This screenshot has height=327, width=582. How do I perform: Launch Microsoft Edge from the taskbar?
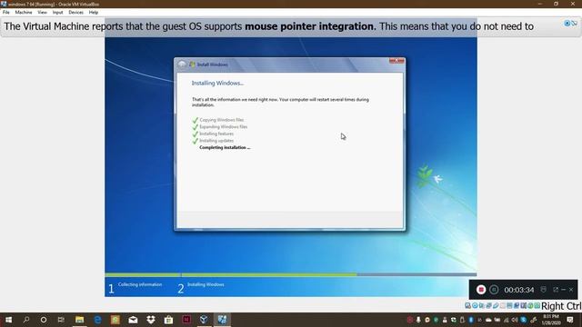click(x=97, y=320)
